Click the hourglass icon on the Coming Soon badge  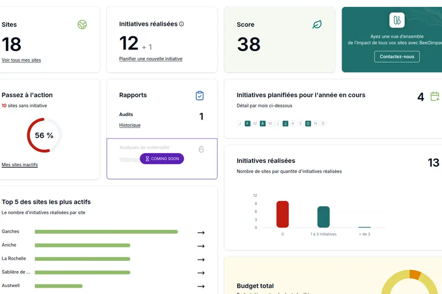coord(147,158)
